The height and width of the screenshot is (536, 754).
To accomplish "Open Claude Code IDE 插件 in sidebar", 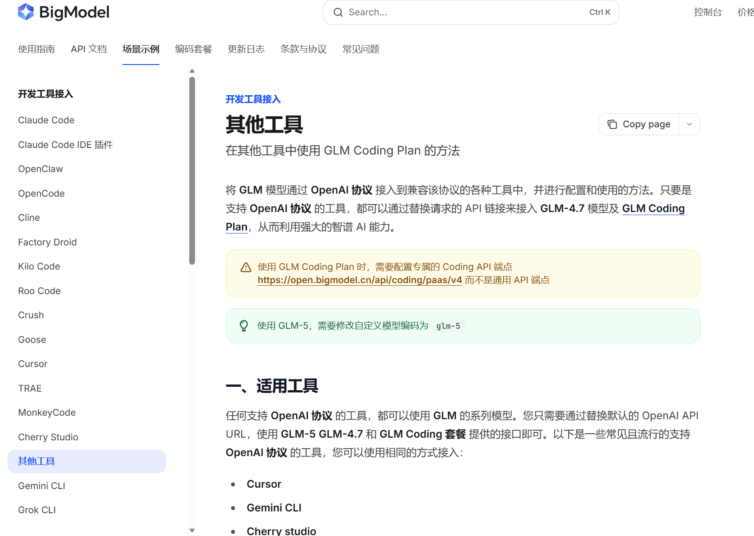I will pos(65,145).
